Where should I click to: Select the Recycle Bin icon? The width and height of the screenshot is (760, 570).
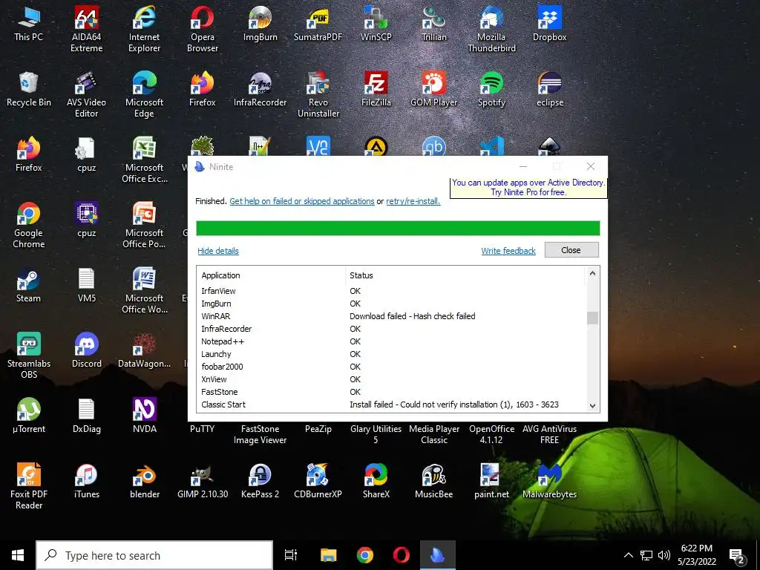pyautogui.click(x=29, y=89)
